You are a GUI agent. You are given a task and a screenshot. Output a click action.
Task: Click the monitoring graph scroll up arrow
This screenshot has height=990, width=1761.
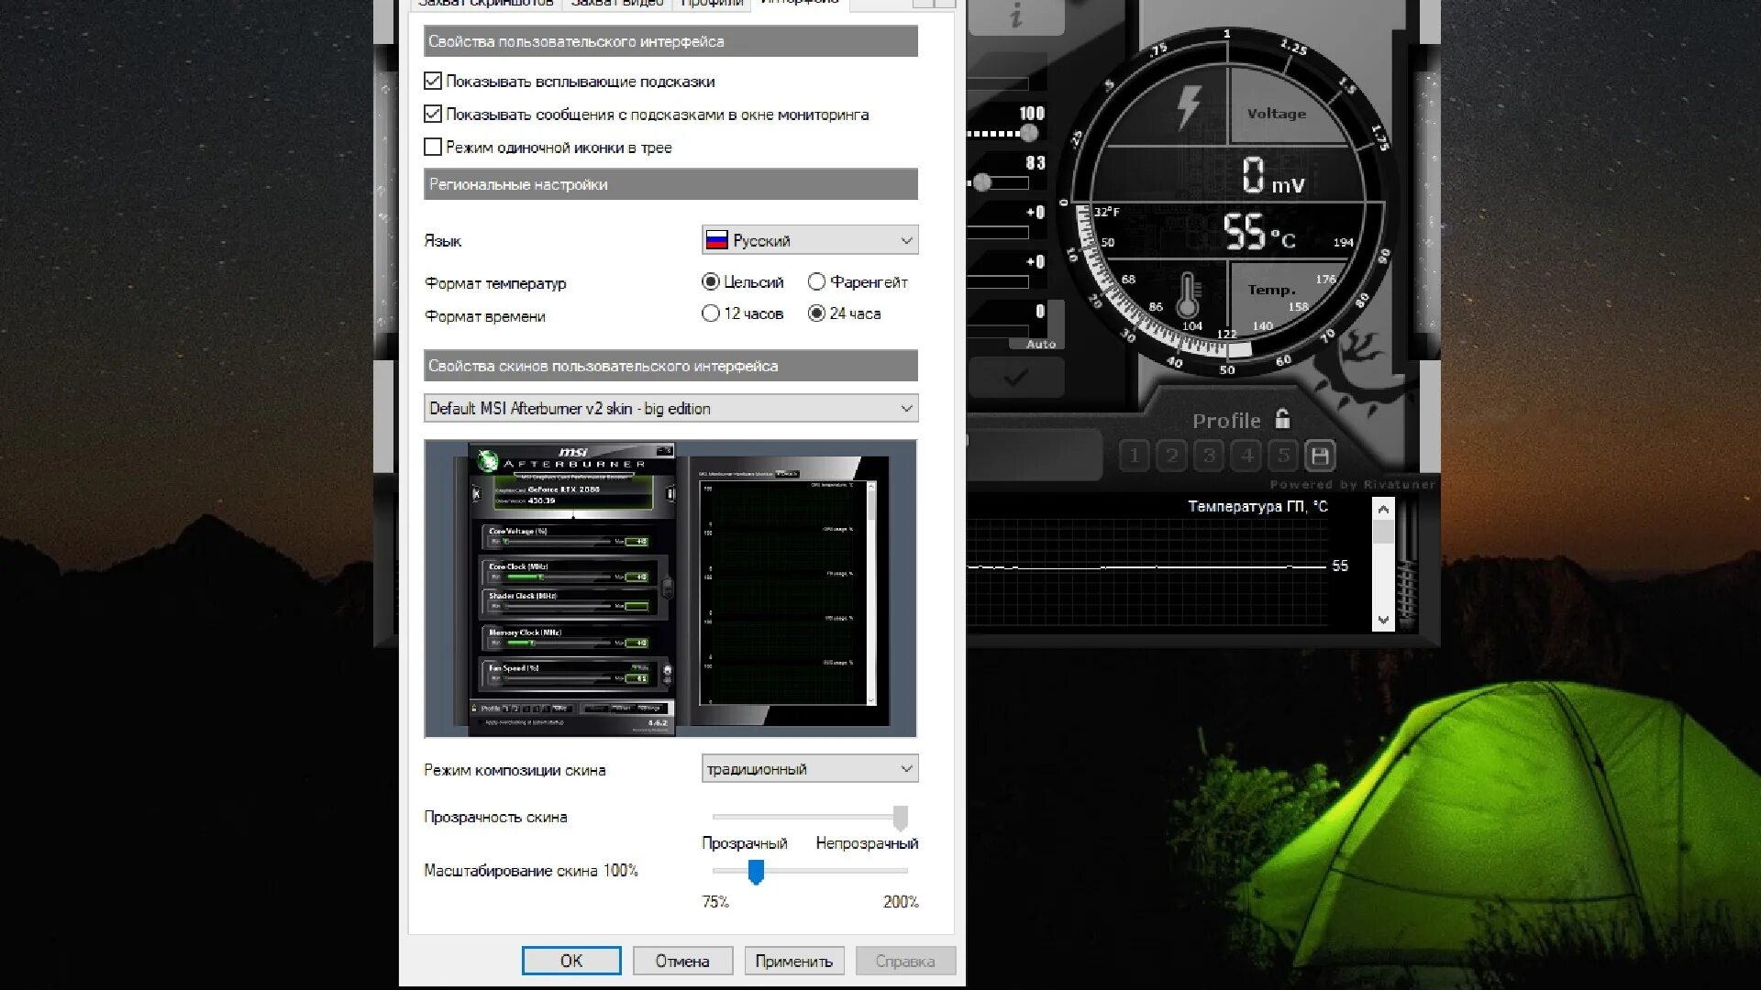click(1383, 509)
